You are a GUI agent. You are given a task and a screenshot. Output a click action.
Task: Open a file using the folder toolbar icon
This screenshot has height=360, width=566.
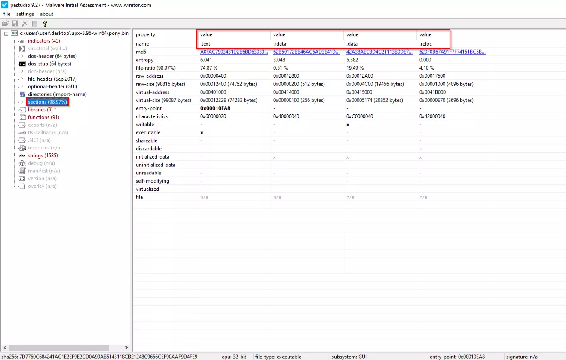coord(5,24)
